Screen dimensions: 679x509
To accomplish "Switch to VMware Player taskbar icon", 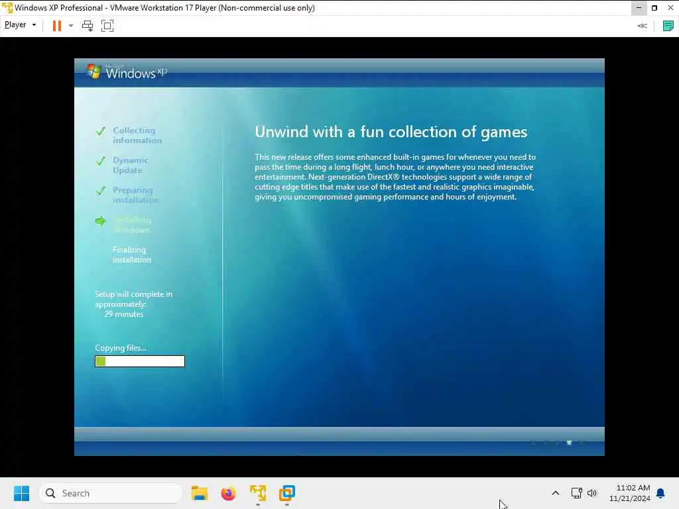I will (x=258, y=493).
